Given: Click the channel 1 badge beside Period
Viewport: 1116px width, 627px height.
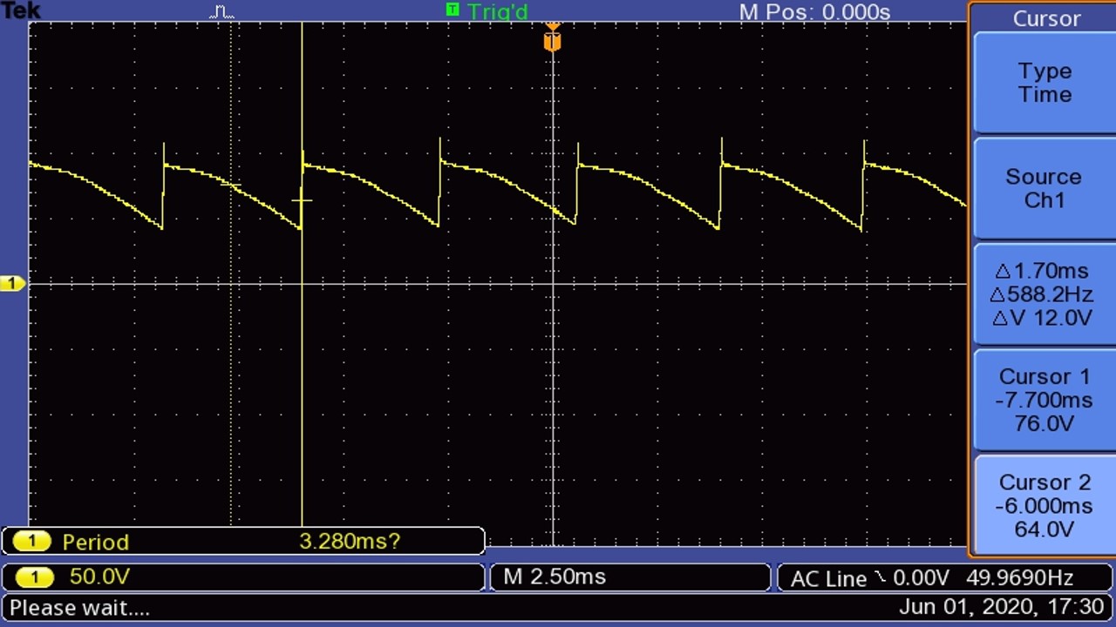Looking at the screenshot, I should pos(32,542).
